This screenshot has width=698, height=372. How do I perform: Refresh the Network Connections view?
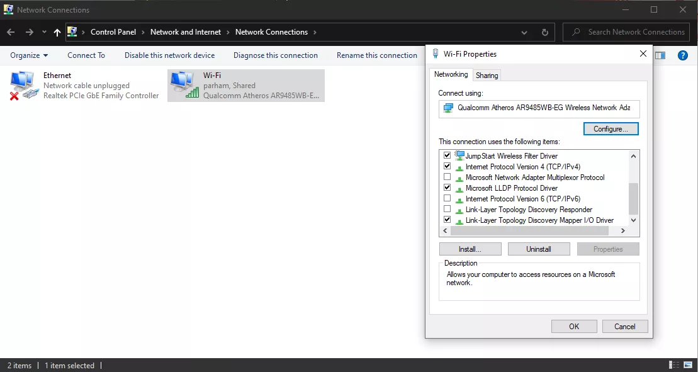coord(545,32)
